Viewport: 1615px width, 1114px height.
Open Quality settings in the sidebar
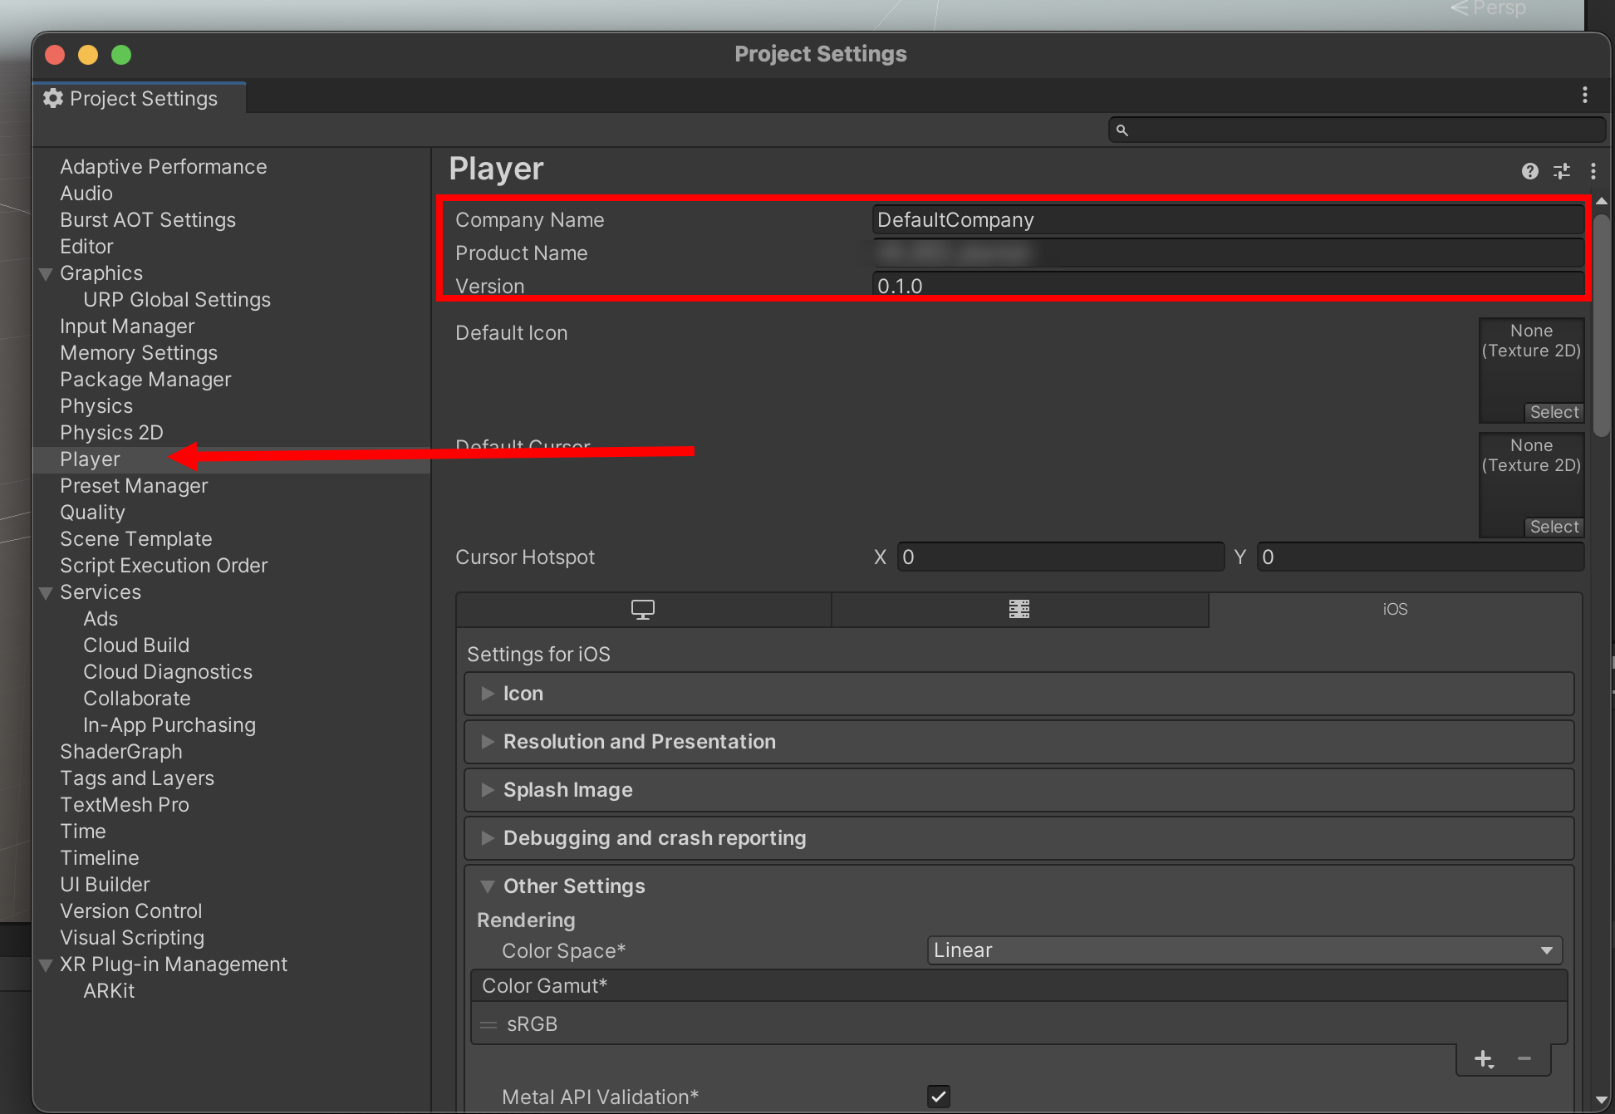92,513
